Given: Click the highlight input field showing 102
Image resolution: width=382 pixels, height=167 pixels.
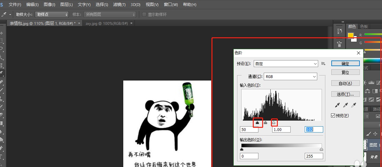Looking at the screenshot, I should click(x=314, y=129).
